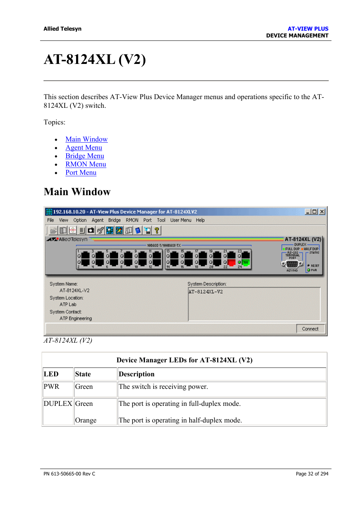The width and height of the screenshot is (361, 511).
Task: Click the blue grid globe toolbar icon
Action: tap(110, 230)
